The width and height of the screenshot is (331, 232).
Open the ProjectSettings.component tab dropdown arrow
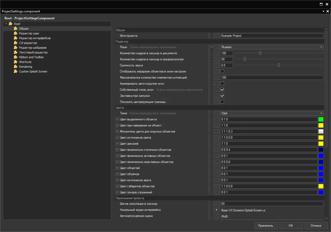[x=323, y=11]
